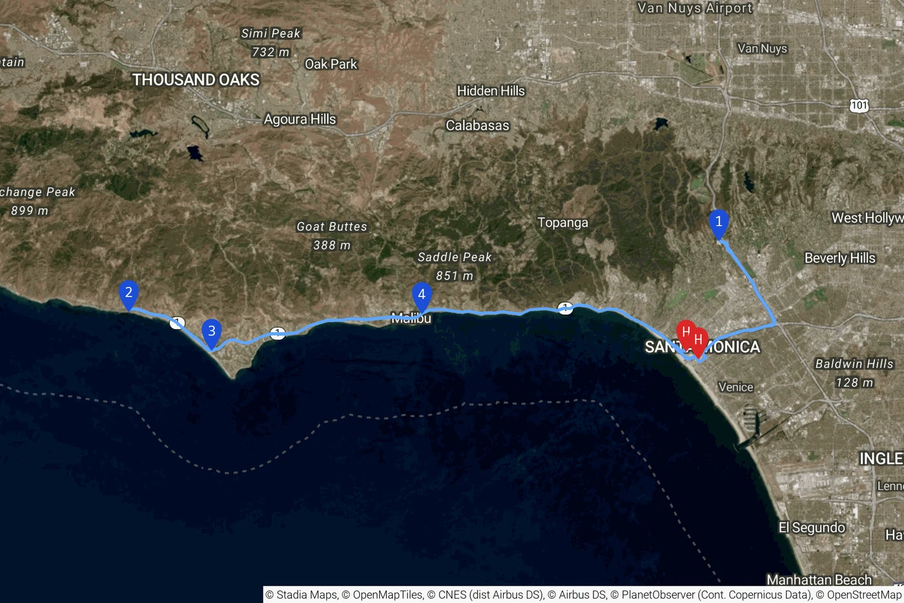Click the Route 1 shield between markers 3 and 4
The image size is (904, 603).
278,333
